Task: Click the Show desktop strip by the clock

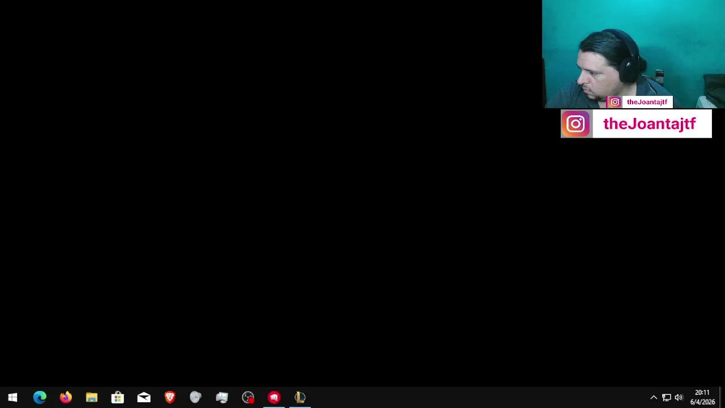Action: click(x=722, y=397)
